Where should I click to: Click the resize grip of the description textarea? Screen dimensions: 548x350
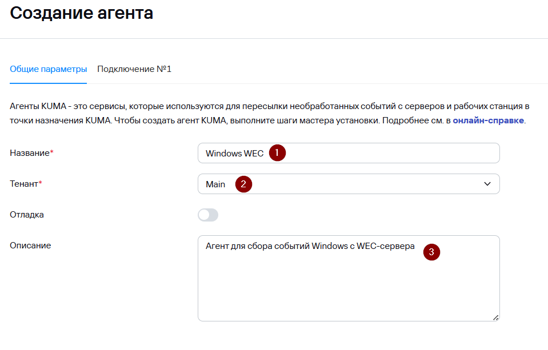point(495,317)
